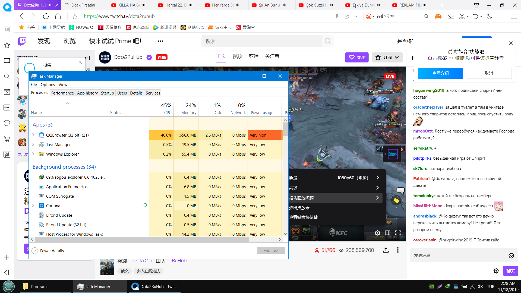Focus the Twitch 搜索 search field
This screenshot has width=521, height=293.
[x=262, y=41]
